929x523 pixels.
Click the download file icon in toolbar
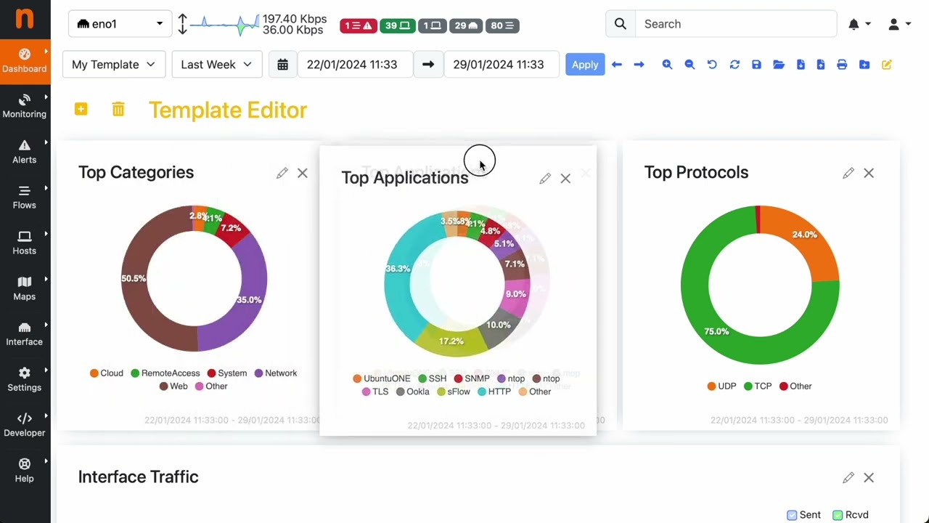tap(801, 65)
